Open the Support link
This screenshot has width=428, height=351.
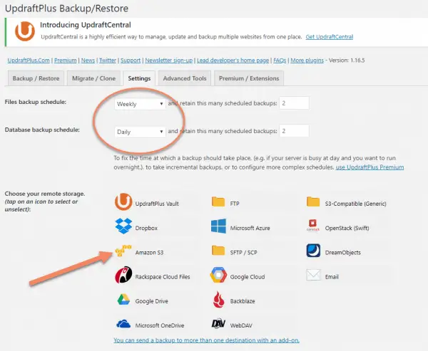click(x=131, y=61)
